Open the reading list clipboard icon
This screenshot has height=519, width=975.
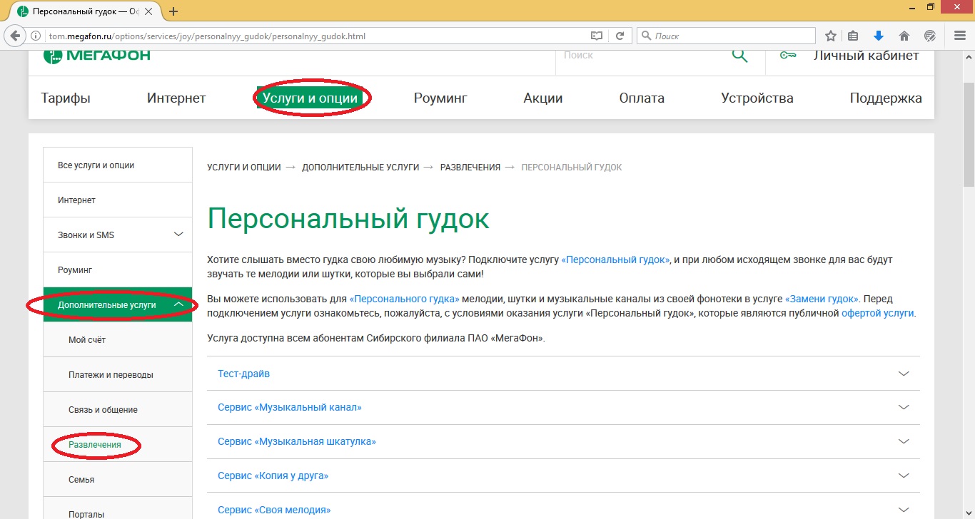(x=853, y=34)
